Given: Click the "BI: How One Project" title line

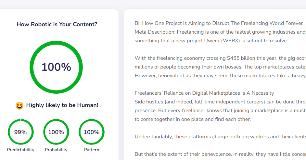Looking at the screenshot, I should pos(219,23).
